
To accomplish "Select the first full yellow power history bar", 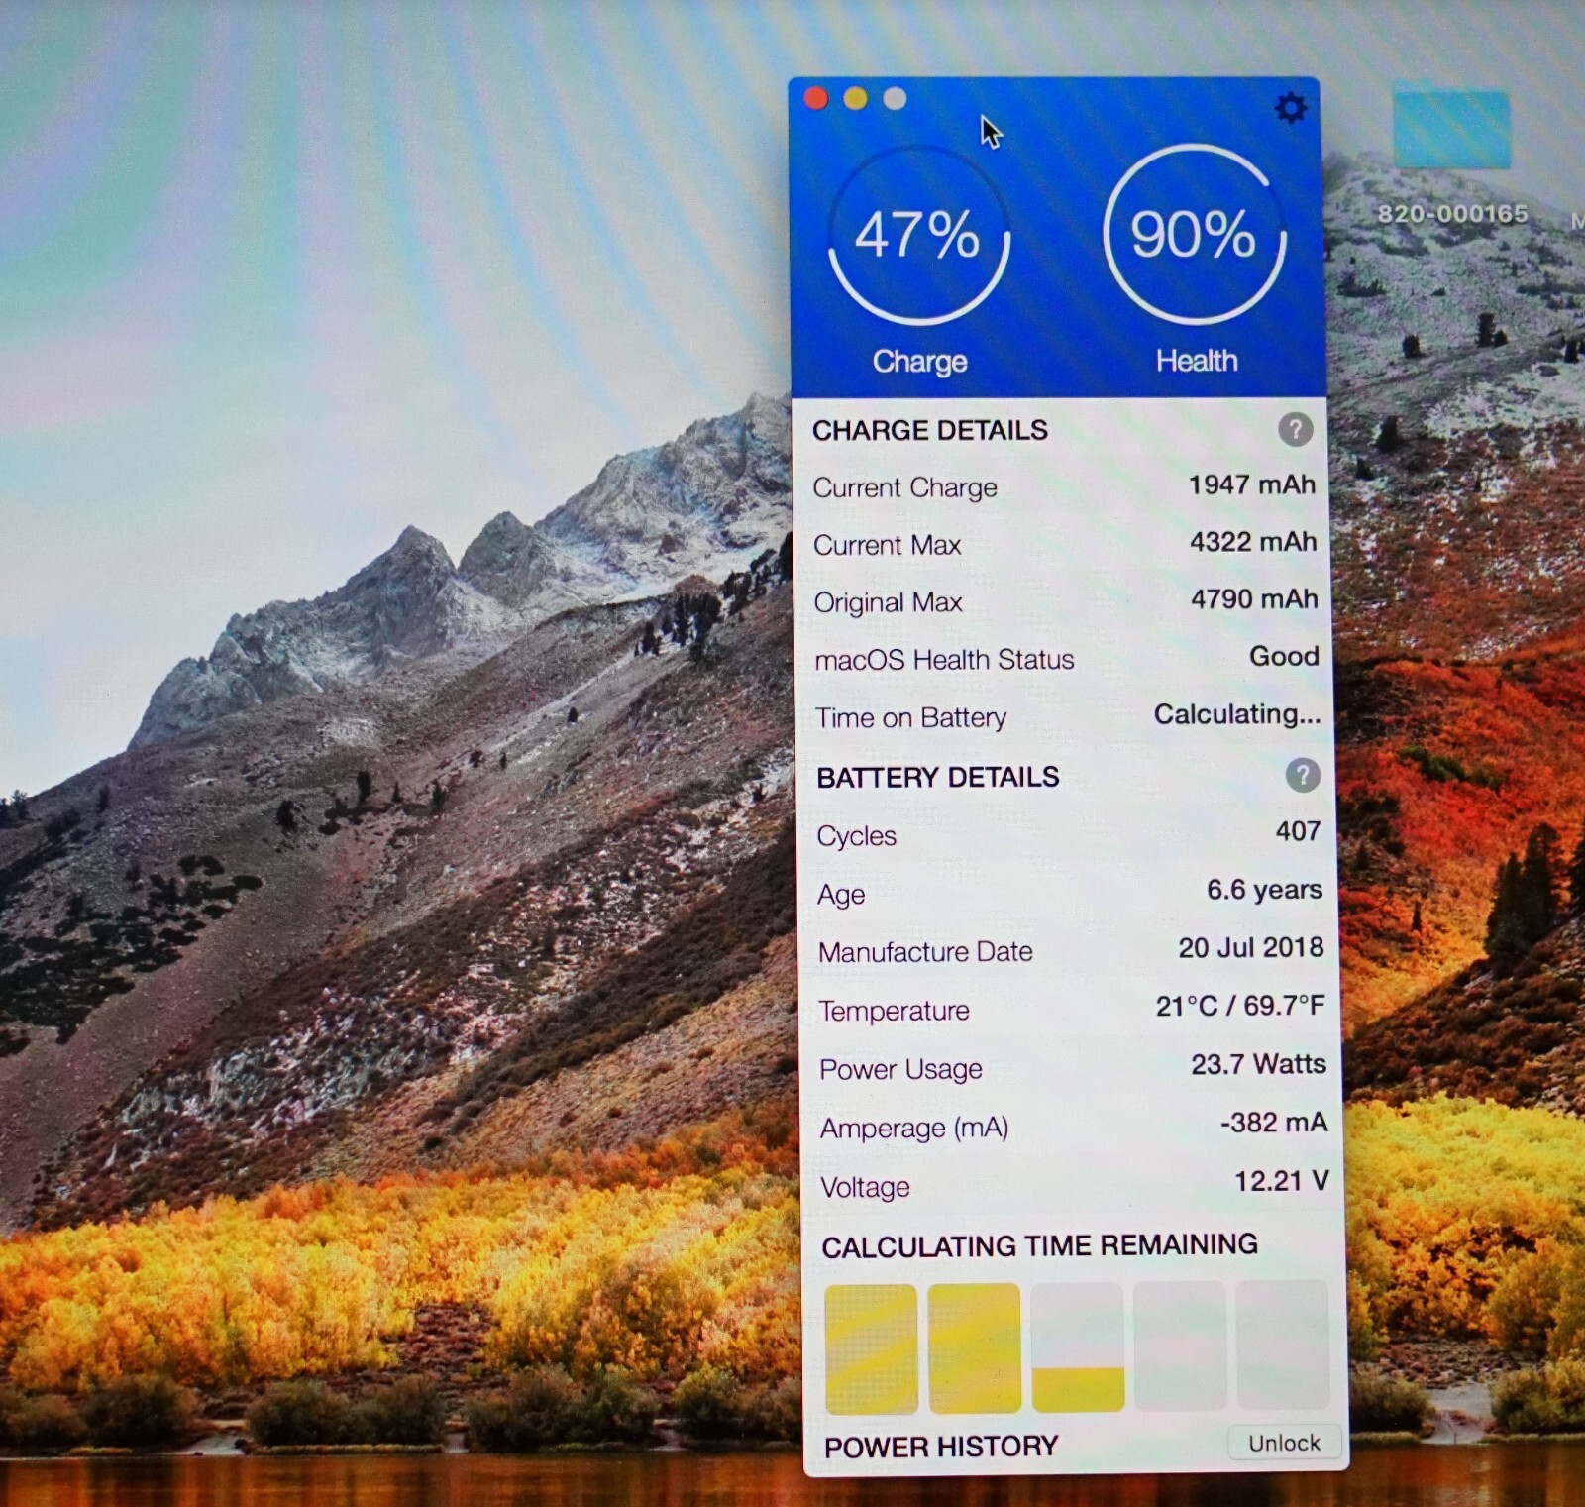I will [x=871, y=1348].
